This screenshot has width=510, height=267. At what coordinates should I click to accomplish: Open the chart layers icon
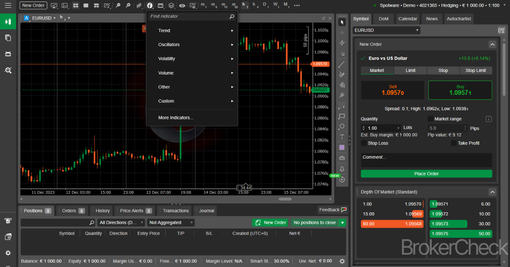coord(171,6)
